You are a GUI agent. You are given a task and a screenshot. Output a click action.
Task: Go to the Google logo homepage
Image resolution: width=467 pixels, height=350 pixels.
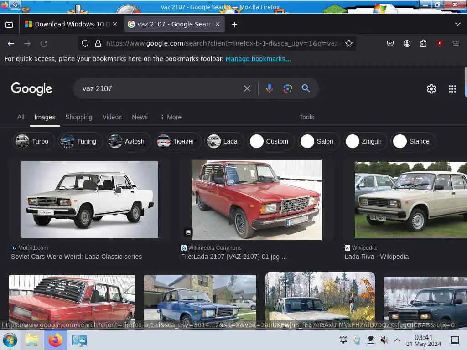(x=31, y=89)
